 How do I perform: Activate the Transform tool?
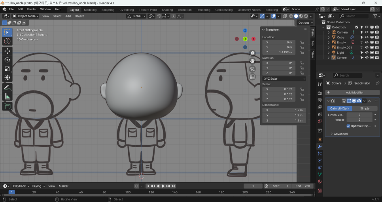(7, 78)
